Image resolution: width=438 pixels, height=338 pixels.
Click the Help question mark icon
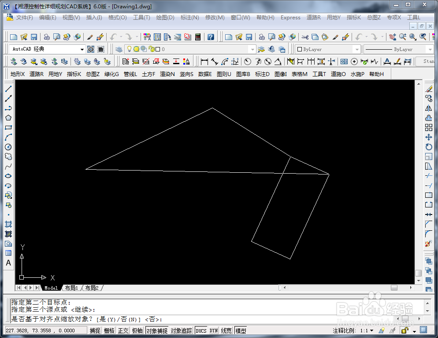(211, 37)
